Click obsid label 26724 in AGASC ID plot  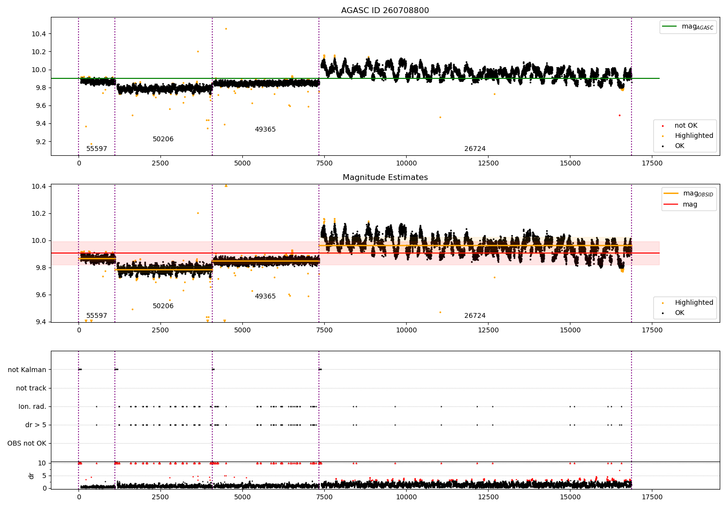tap(475, 149)
